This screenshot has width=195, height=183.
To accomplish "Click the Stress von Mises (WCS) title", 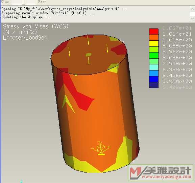I will (36, 26).
